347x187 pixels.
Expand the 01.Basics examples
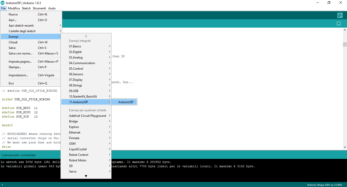86,46
